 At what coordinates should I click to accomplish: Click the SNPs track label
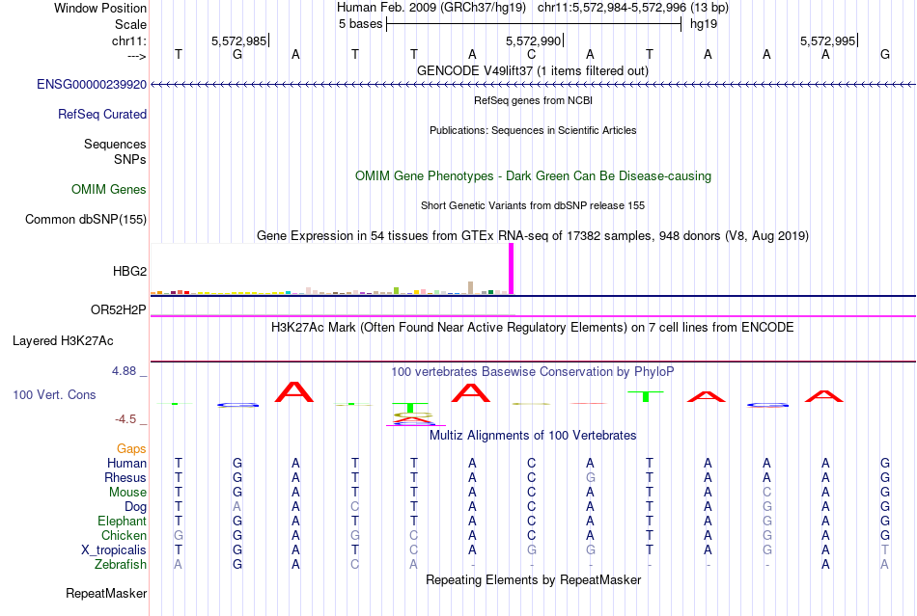tap(130, 159)
